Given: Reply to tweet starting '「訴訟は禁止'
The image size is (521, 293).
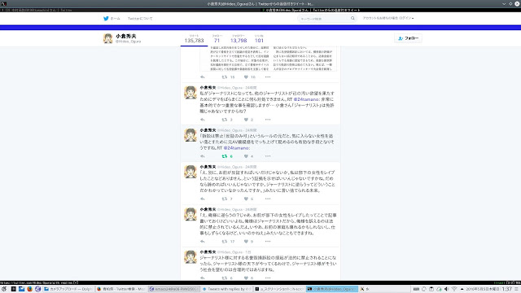Looking at the screenshot, I should pyautogui.click(x=203, y=156).
